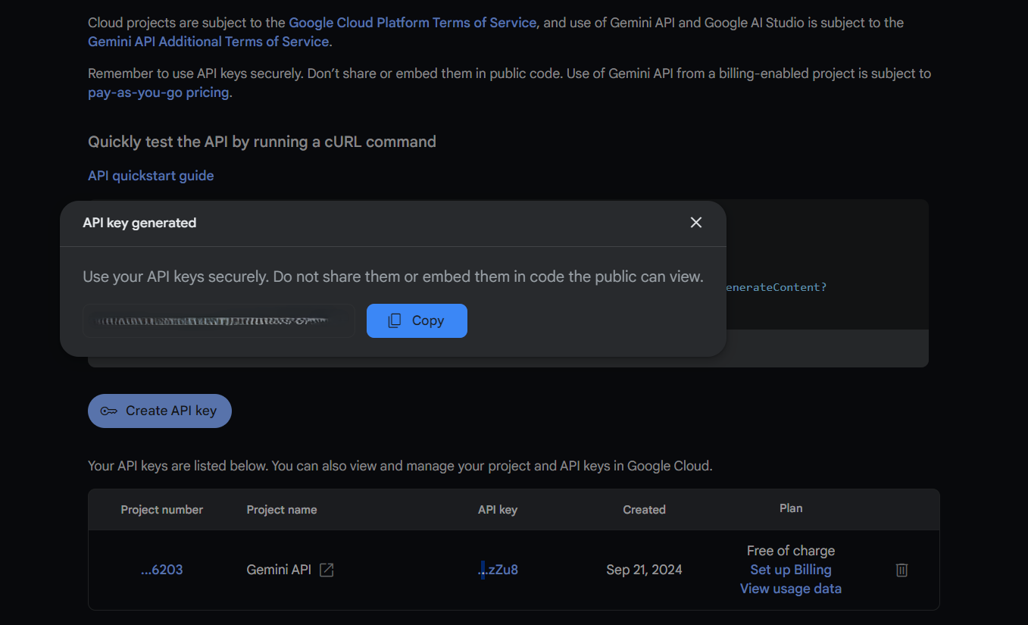The image size is (1028, 625).
Task: Select the Plan column header
Action: [790, 508]
